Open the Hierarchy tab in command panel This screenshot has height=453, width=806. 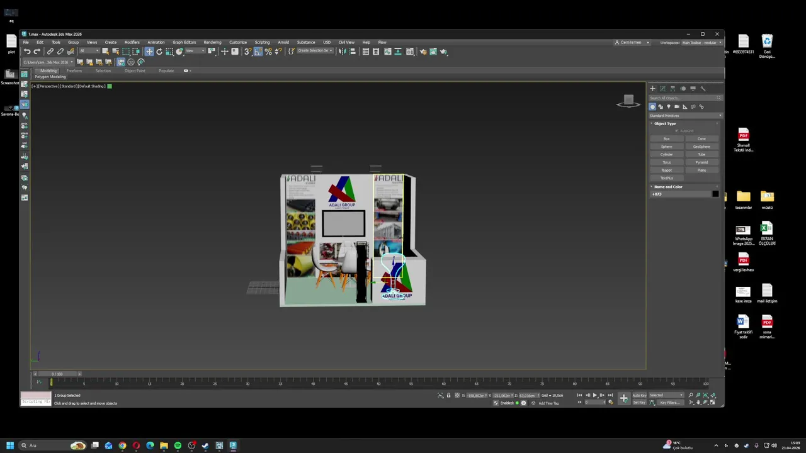[x=673, y=89]
